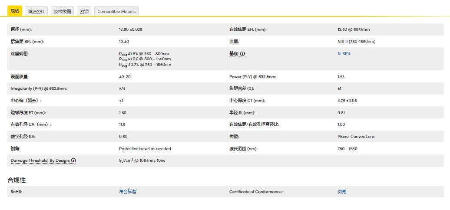The height and width of the screenshot is (210, 450).
Task: Open the 资源 tab
Action: coord(84,11)
